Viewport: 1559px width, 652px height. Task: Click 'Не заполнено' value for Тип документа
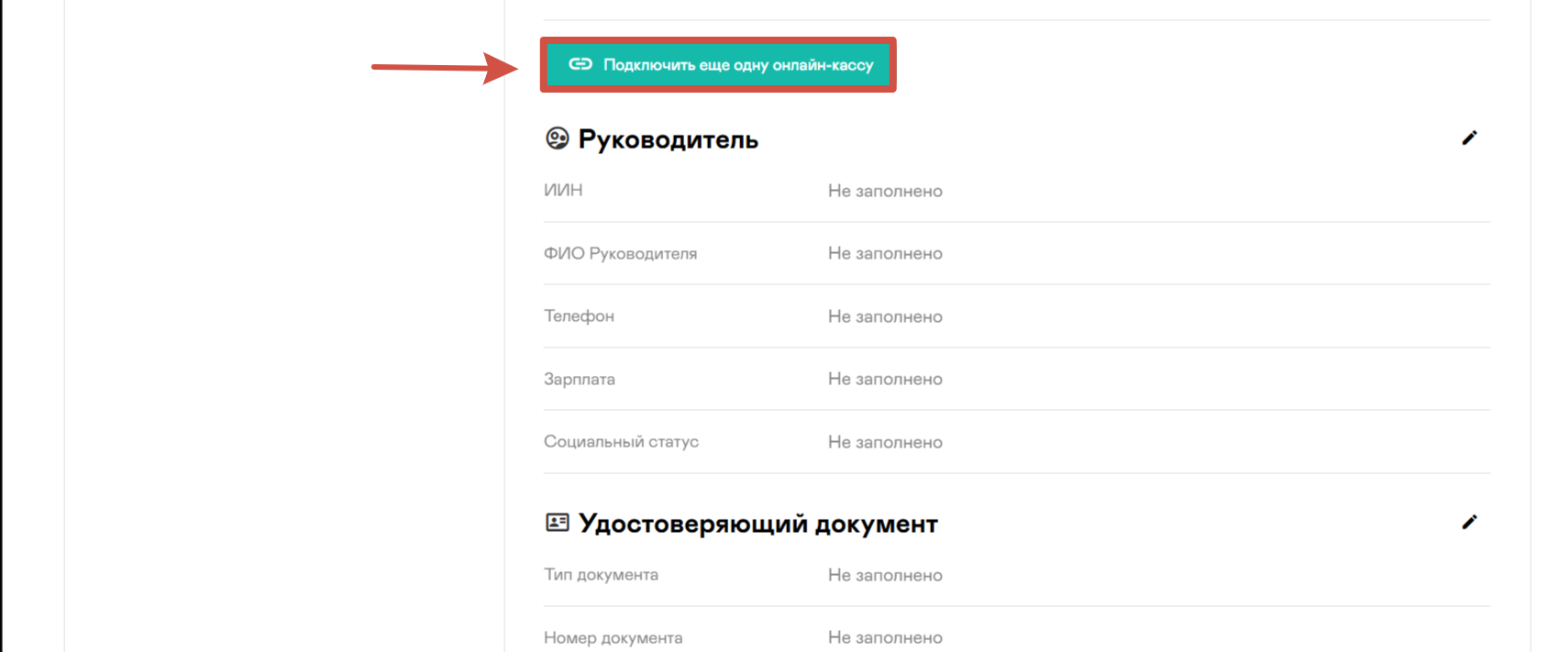[x=885, y=575]
